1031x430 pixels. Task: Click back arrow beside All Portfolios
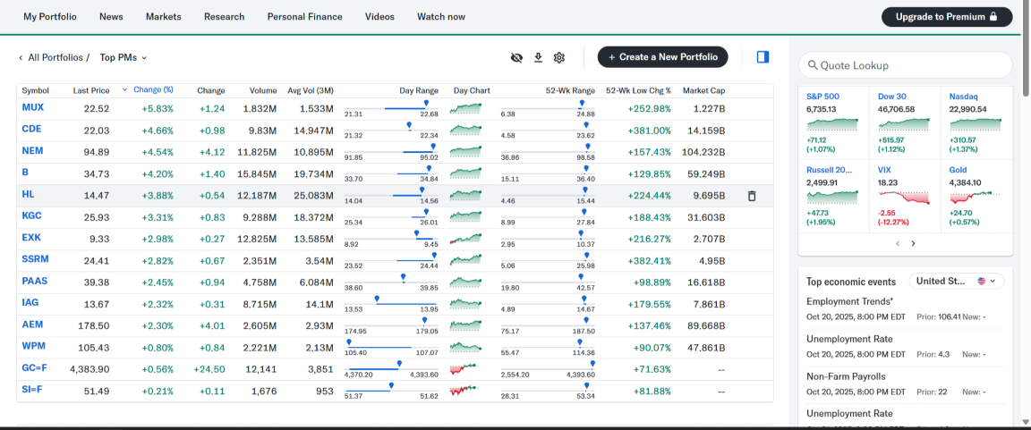[x=21, y=57]
